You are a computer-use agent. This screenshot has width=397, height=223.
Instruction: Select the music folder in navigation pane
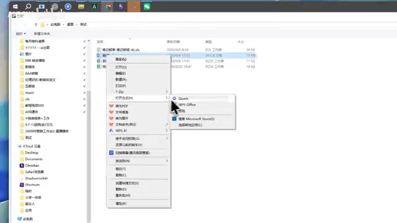pyautogui.click(x=30, y=93)
